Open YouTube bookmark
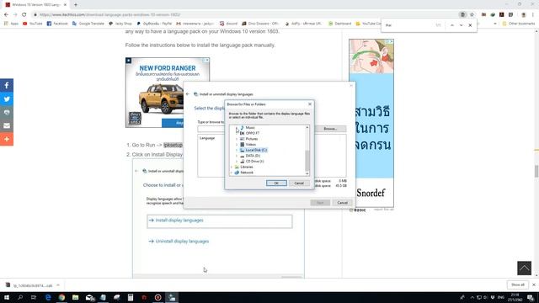 [x=33, y=24]
